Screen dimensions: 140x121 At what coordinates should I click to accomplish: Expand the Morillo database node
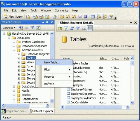pyautogui.click(x=14, y=91)
